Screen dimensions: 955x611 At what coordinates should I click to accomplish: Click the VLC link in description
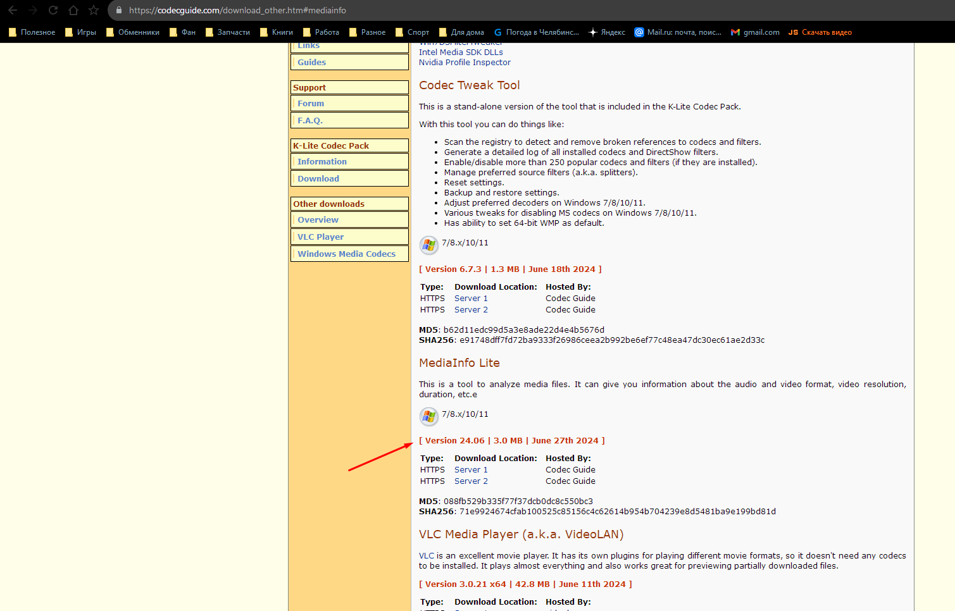coord(427,555)
